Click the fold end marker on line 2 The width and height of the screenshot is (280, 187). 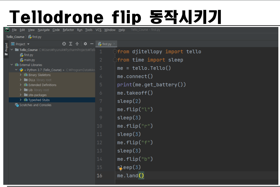(x=115, y=60)
